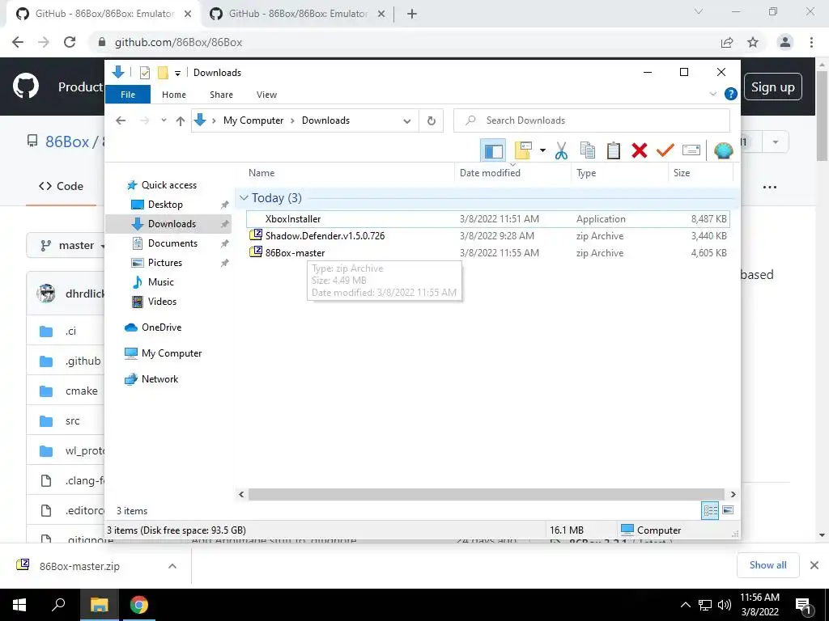
Task: Click the Properties checkbox icon in title bar
Action: point(145,72)
